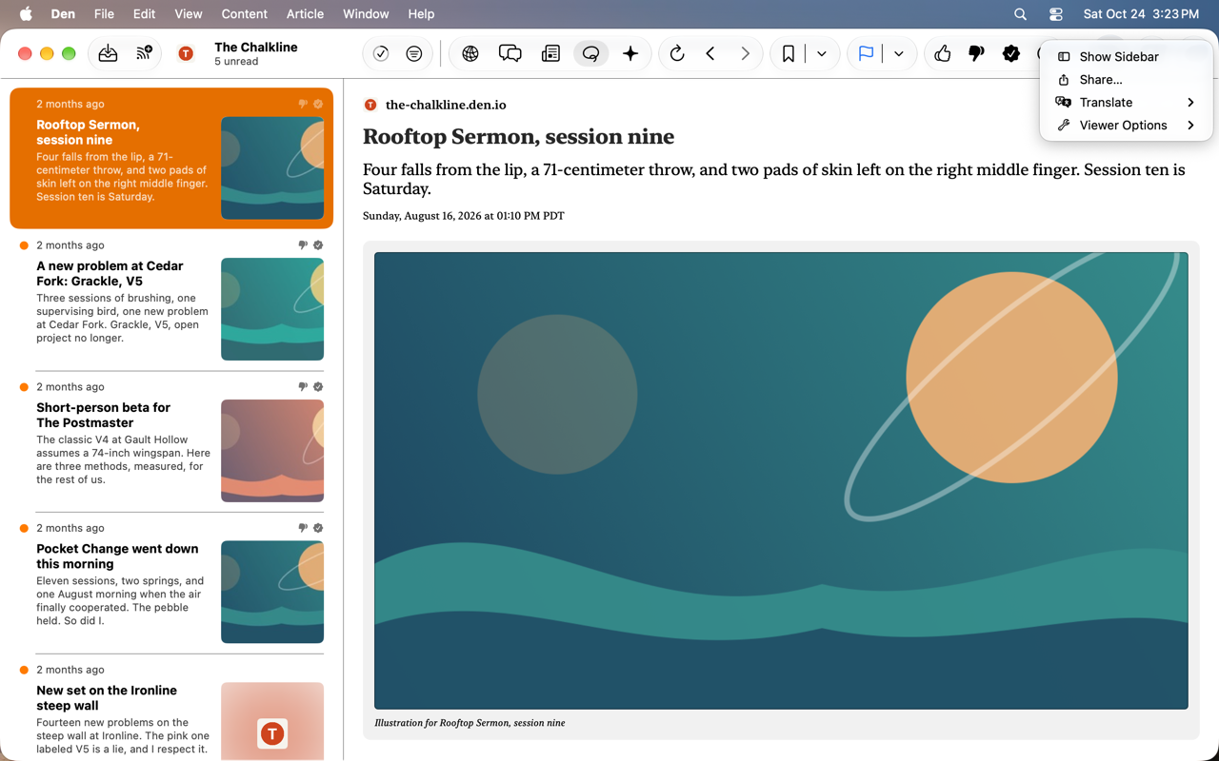The image size is (1219, 761).
Task: Click the thumbs up icon in toolbar
Action: click(x=943, y=54)
